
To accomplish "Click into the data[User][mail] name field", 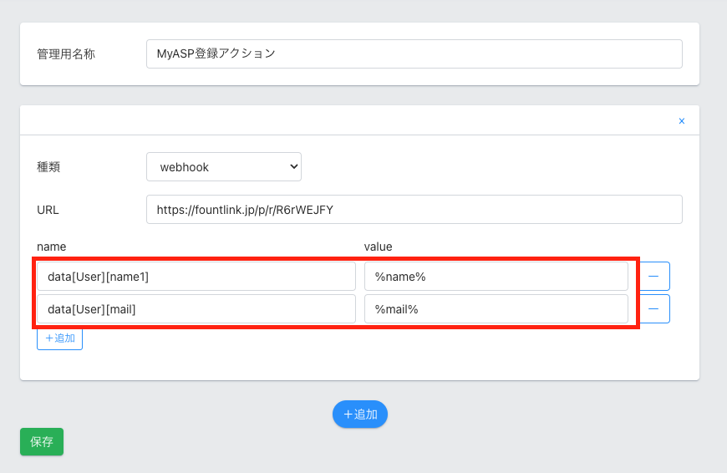I will pos(196,309).
